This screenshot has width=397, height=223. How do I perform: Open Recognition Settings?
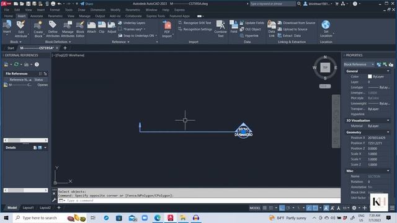195,29
